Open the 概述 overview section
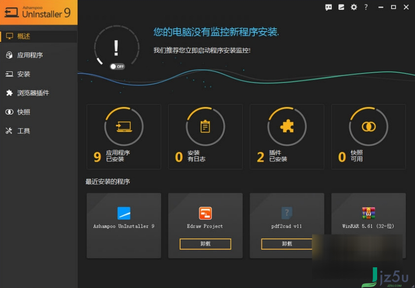Image resolution: width=415 pixels, height=288 pixels. pos(38,36)
